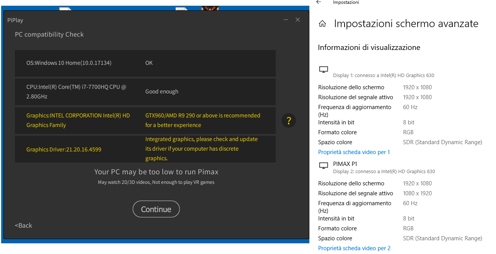Click the May watch 2D/3D videos note
496x254 pixels.
pyautogui.click(x=156, y=182)
